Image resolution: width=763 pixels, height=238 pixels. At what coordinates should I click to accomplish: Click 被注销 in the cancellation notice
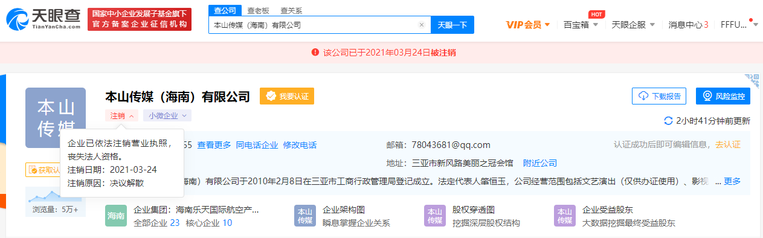pyautogui.click(x=443, y=53)
